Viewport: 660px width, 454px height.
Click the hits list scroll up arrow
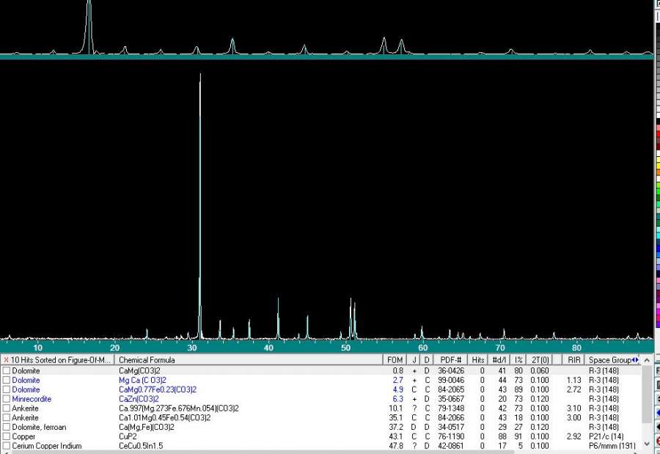pyautogui.click(x=647, y=360)
